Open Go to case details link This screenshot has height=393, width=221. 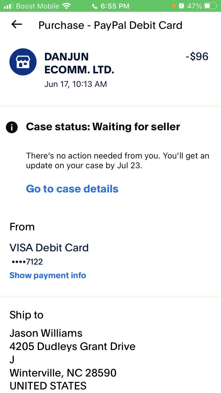pyautogui.click(x=72, y=189)
